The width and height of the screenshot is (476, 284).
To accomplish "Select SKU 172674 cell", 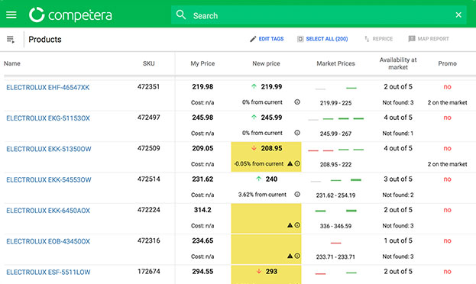I will (x=148, y=271).
